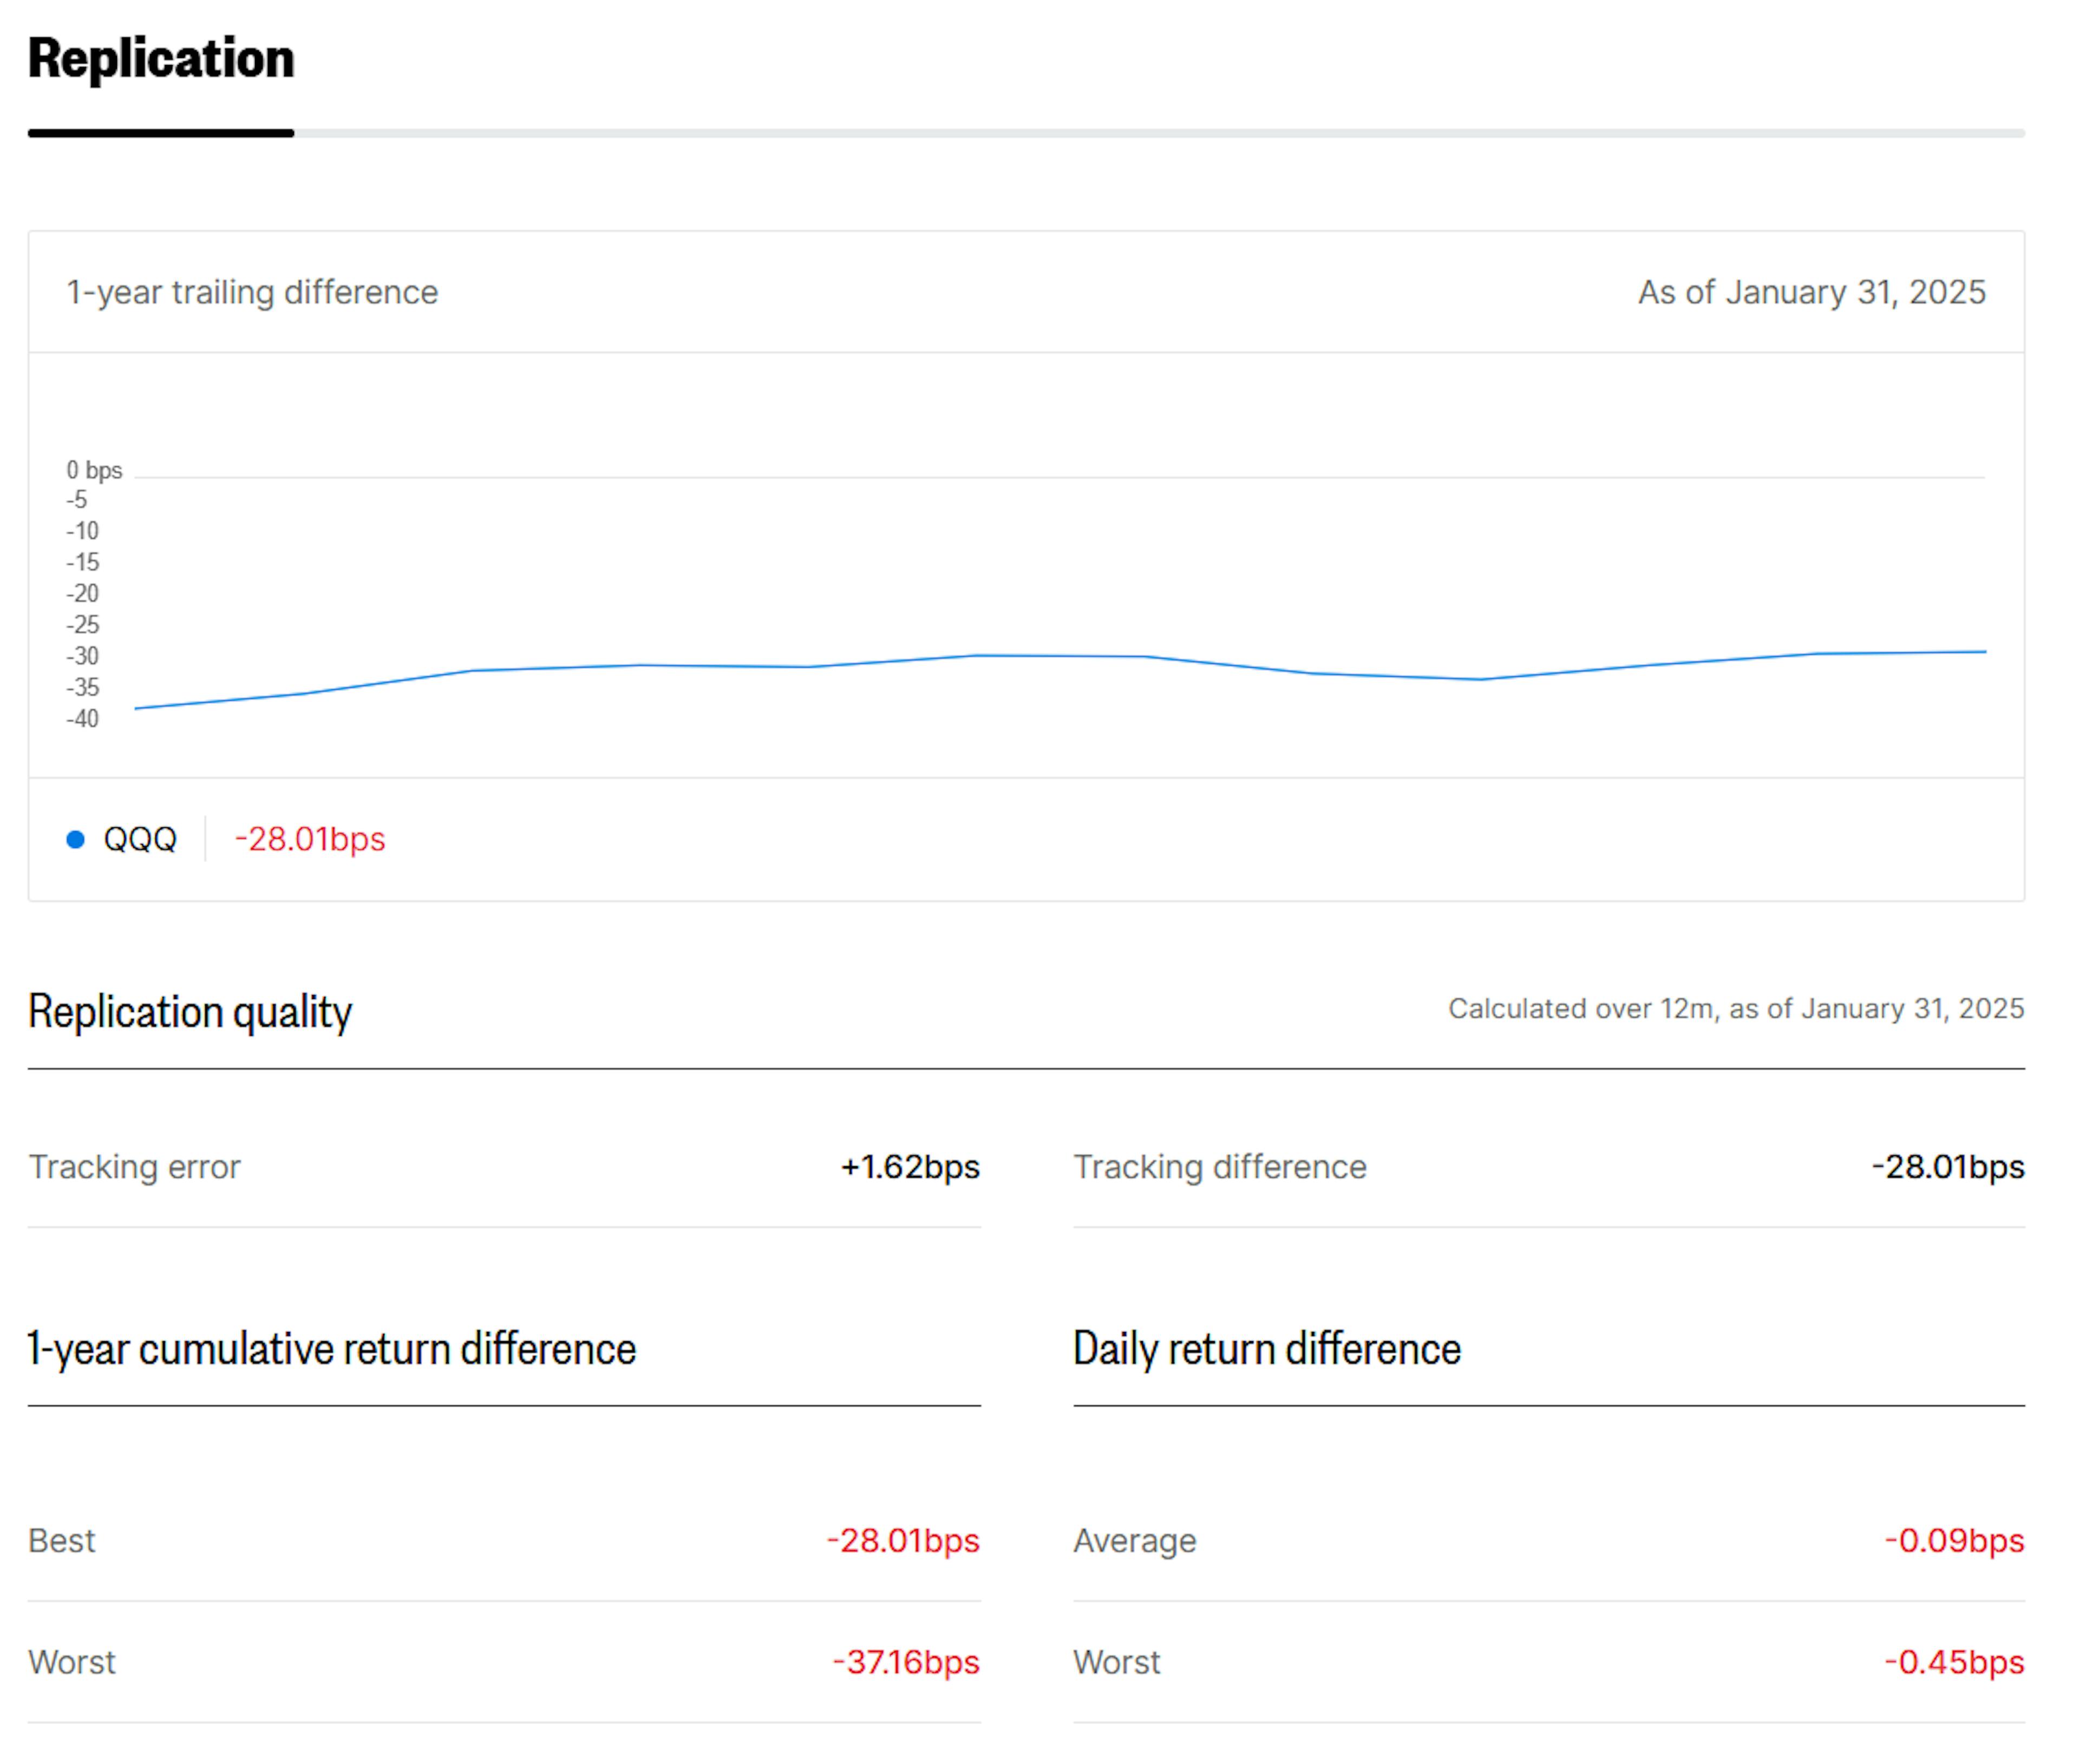Viewport: 2079px width, 1764px height.
Task: Click the -28.01bps legend value
Action: pyautogui.click(x=309, y=839)
